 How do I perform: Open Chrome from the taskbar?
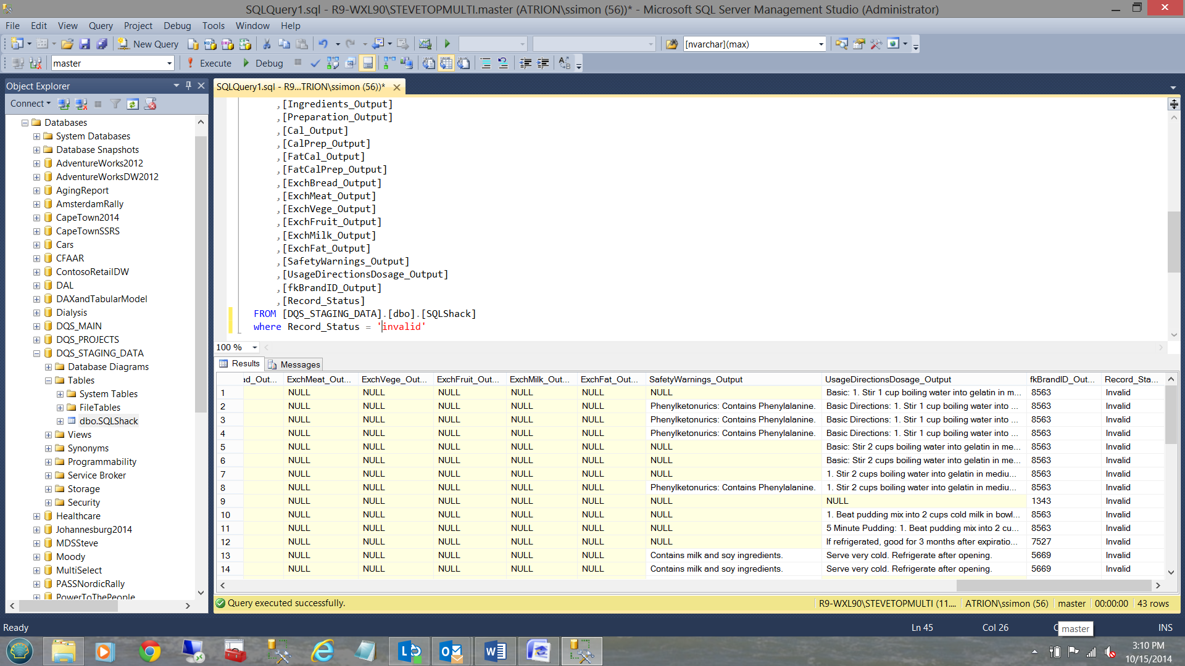(149, 651)
